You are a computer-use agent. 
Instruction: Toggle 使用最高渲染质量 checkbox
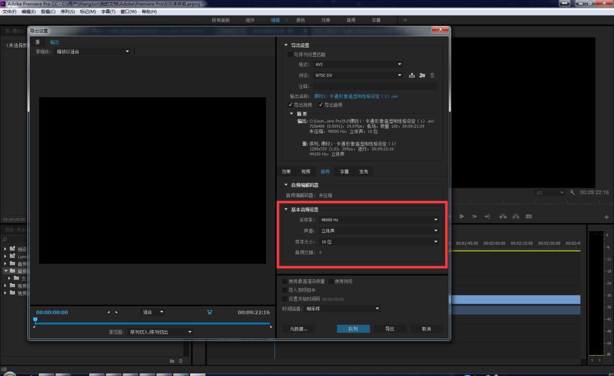click(x=285, y=281)
